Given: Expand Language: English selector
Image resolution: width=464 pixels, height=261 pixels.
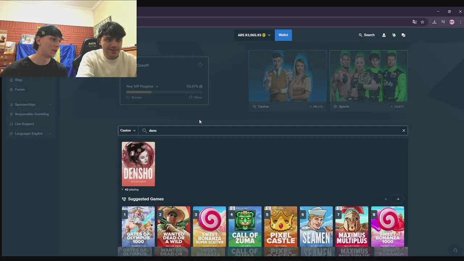Looking at the screenshot, I should pyautogui.click(x=31, y=133).
